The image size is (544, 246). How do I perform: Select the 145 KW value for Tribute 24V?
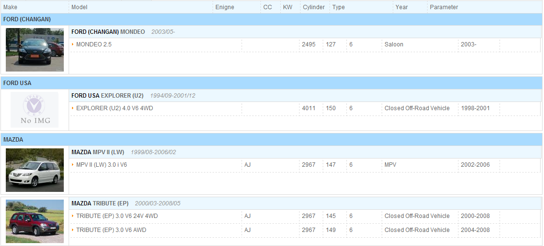(330, 216)
